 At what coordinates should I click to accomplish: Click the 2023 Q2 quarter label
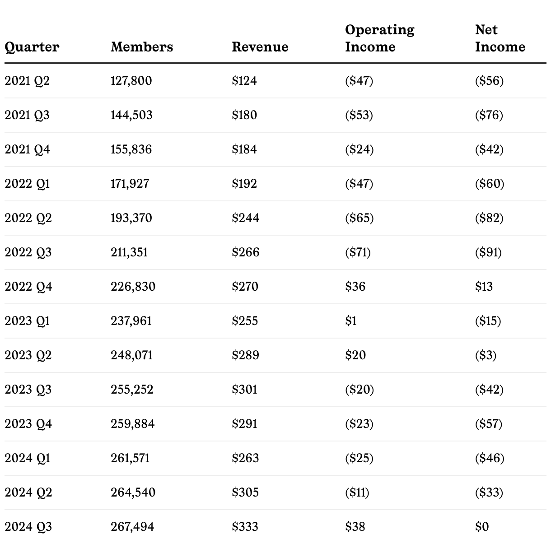click(28, 355)
